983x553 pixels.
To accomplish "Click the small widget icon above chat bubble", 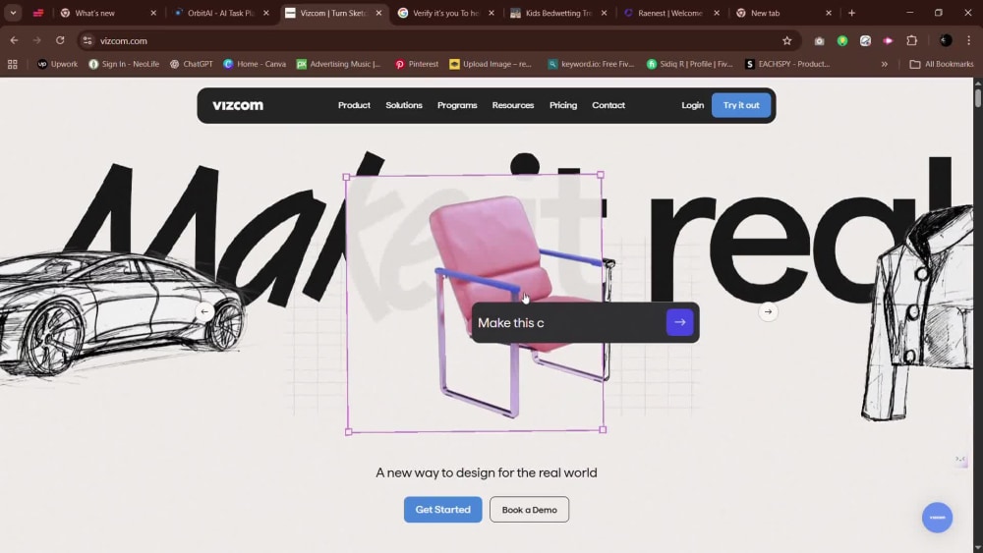I will click(x=959, y=459).
